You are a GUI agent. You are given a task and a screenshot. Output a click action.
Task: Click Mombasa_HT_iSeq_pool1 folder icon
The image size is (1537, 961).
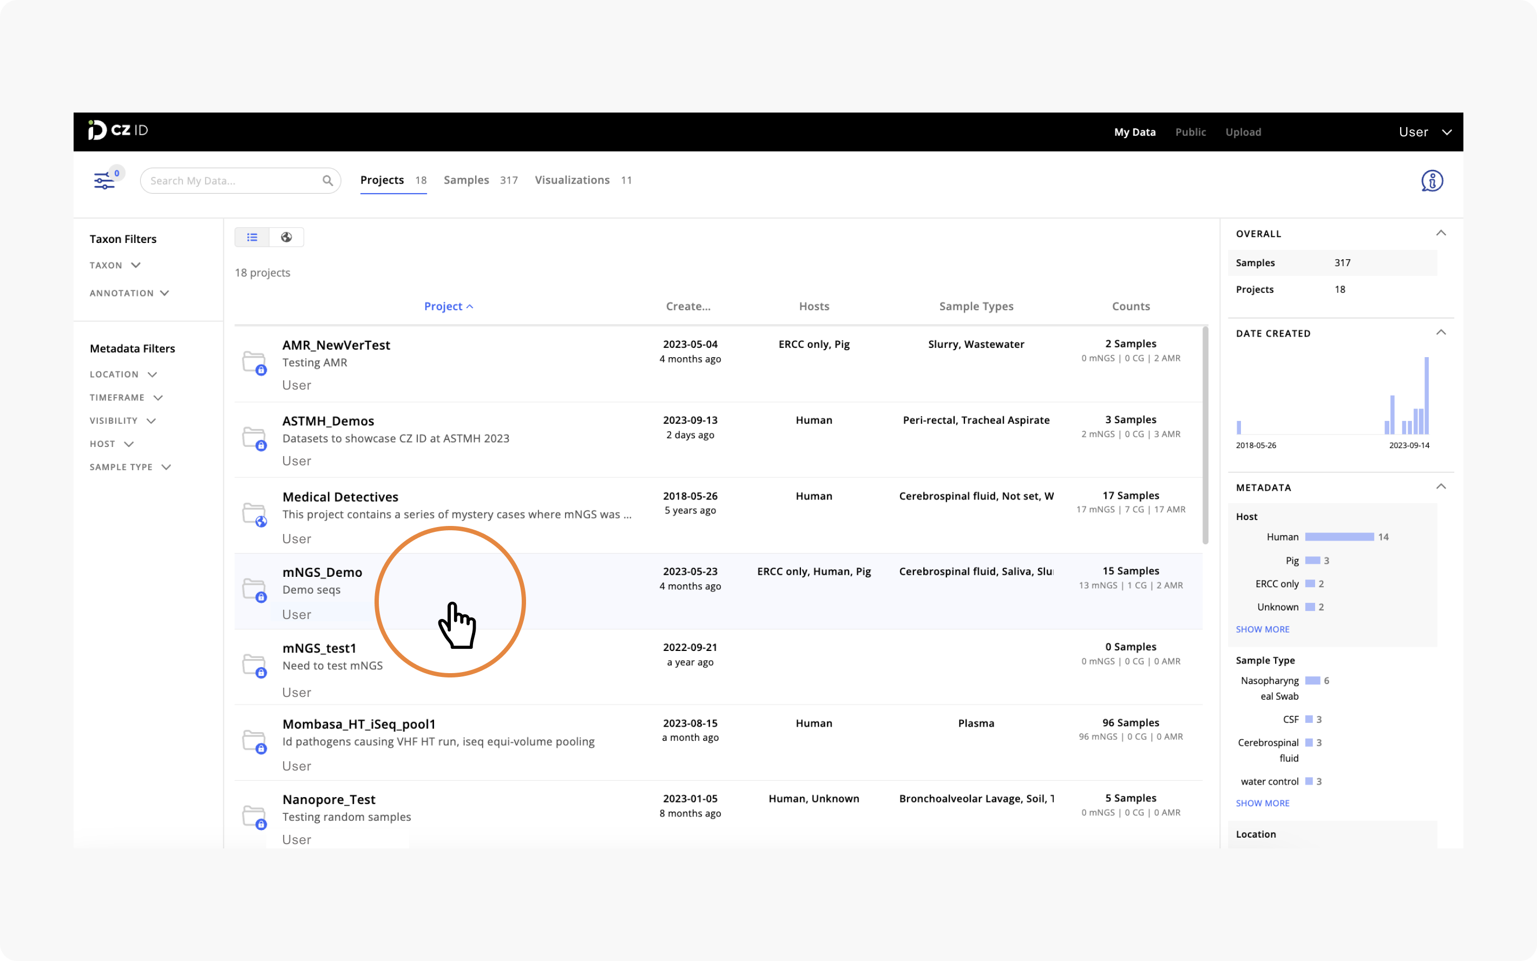pos(254,741)
